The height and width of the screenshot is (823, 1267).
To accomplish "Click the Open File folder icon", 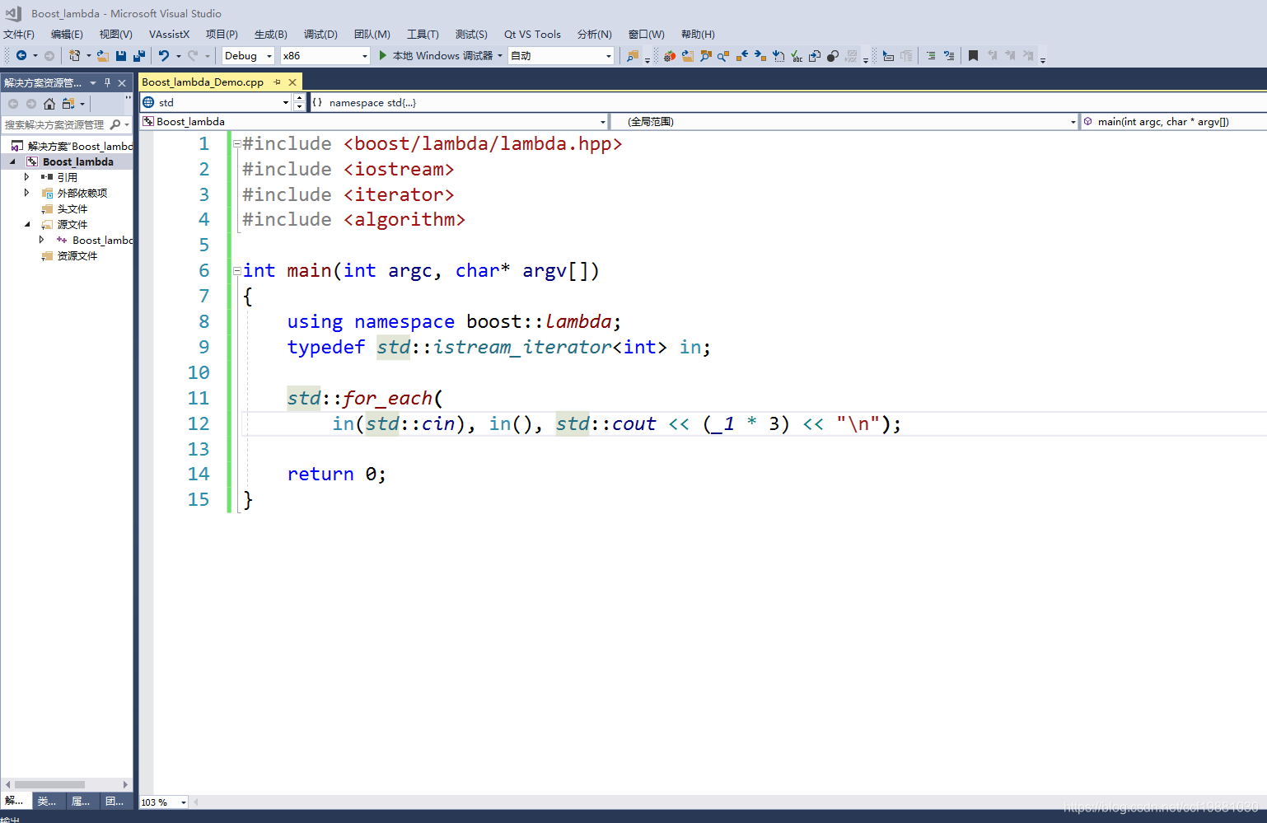I will pyautogui.click(x=103, y=56).
